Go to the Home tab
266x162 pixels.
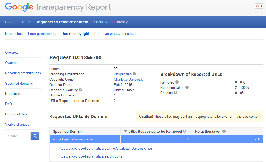tap(10, 22)
